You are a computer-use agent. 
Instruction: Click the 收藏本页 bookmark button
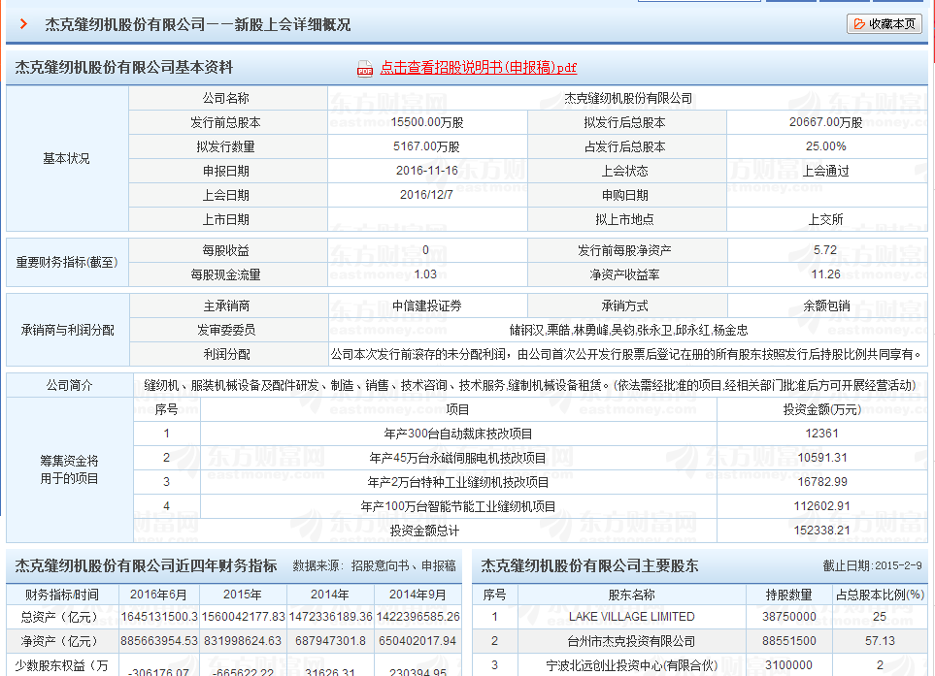coord(885,24)
